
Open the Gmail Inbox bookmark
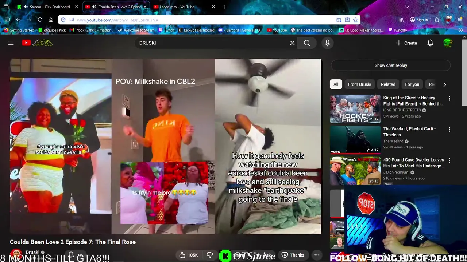click(x=91, y=30)
